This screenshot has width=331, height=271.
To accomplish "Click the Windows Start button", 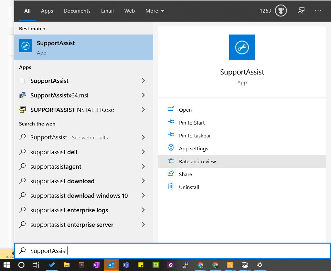I will coord(6,265).
